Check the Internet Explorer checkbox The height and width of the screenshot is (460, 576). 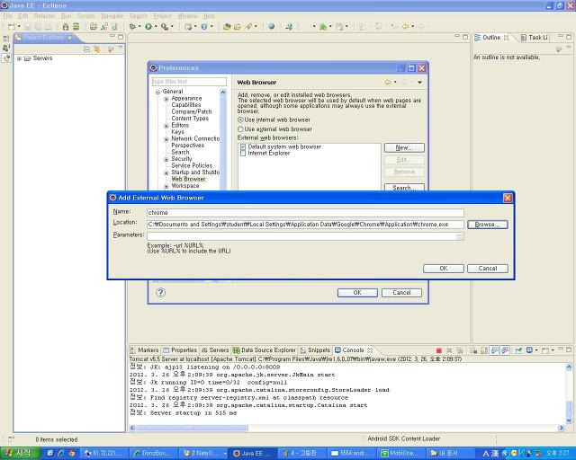pos(243,154)
